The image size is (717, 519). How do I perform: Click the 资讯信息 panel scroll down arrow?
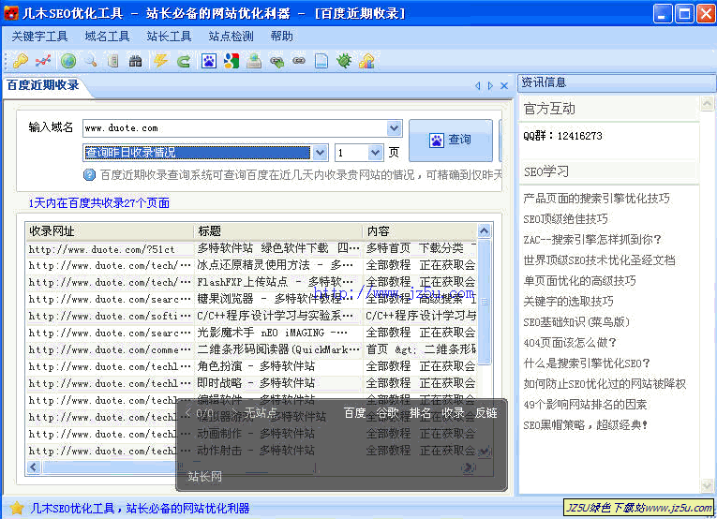pyautogui.click(x=707, y=485)
